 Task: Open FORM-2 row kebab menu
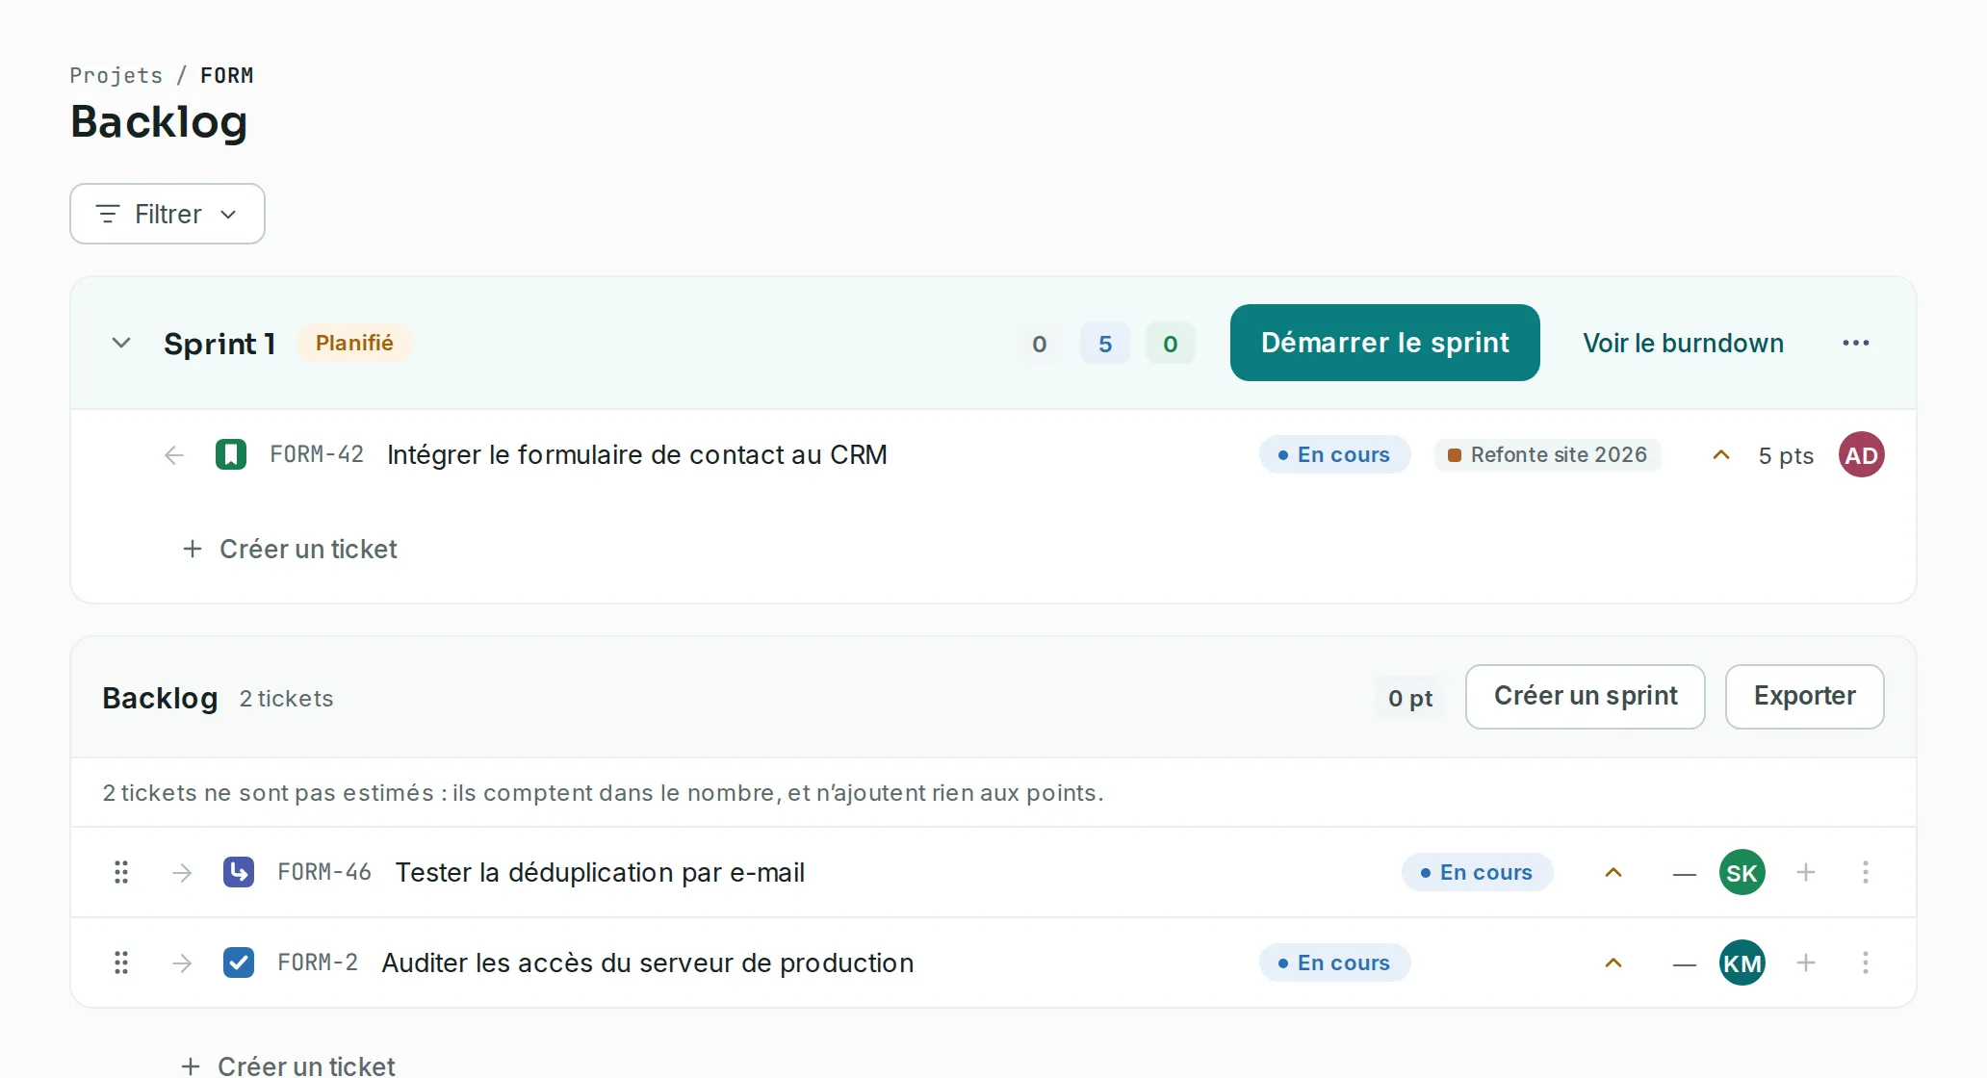(1865, 962)
